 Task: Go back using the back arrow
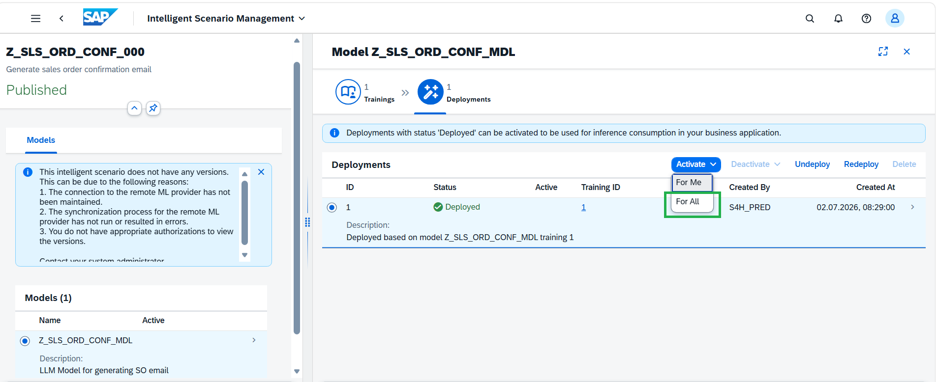61,19
